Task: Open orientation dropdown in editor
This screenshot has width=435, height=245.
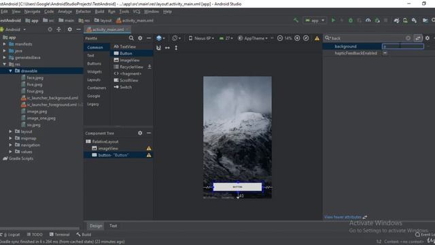Action: pos(176,38)
